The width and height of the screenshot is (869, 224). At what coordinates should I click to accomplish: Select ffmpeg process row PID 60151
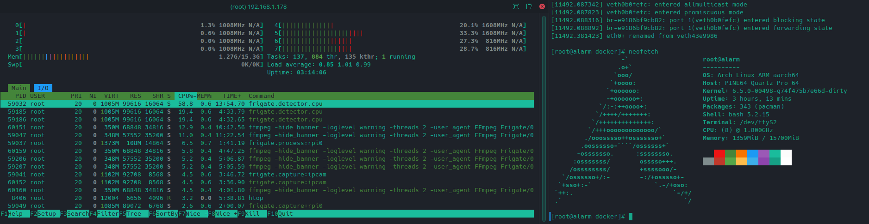[267, 127]
